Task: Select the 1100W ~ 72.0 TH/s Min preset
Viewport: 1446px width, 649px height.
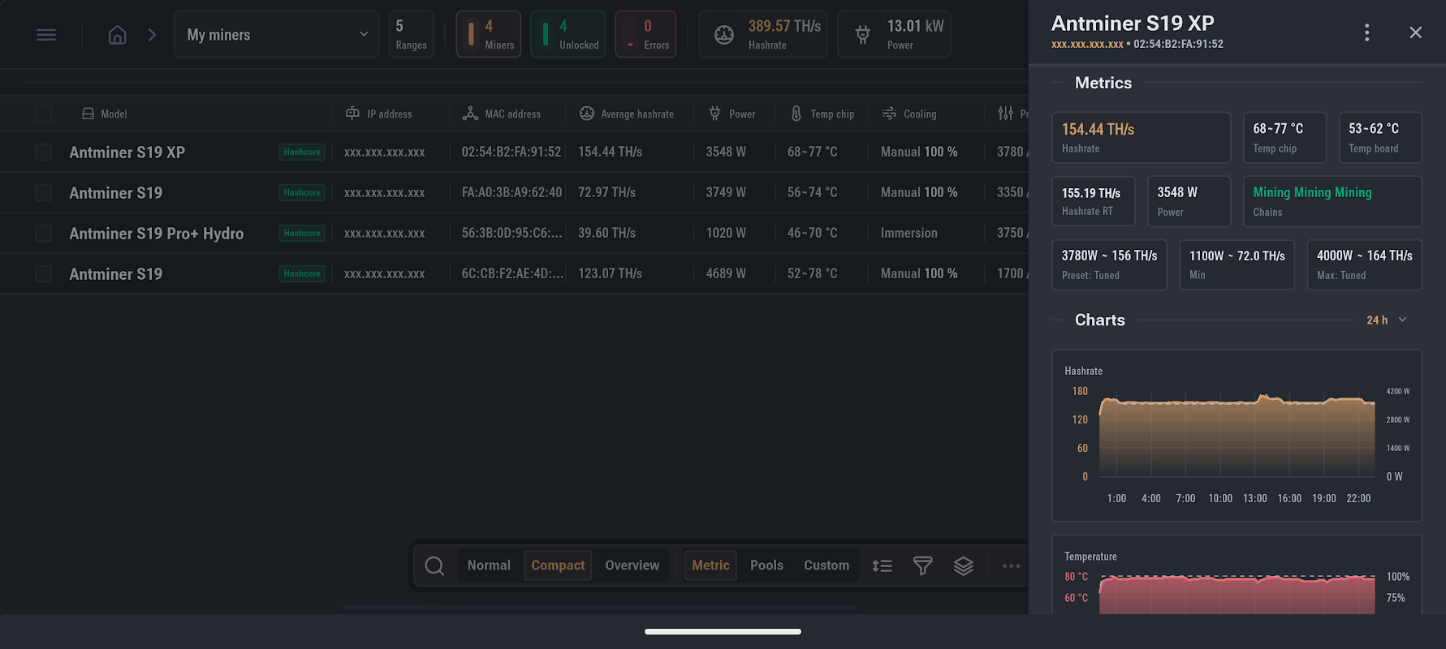Action: pos(1237,264)
